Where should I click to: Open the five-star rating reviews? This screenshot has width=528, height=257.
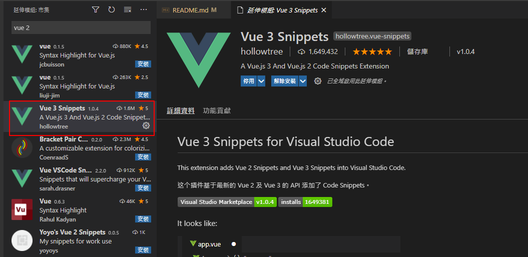click(x=372, y=52)
